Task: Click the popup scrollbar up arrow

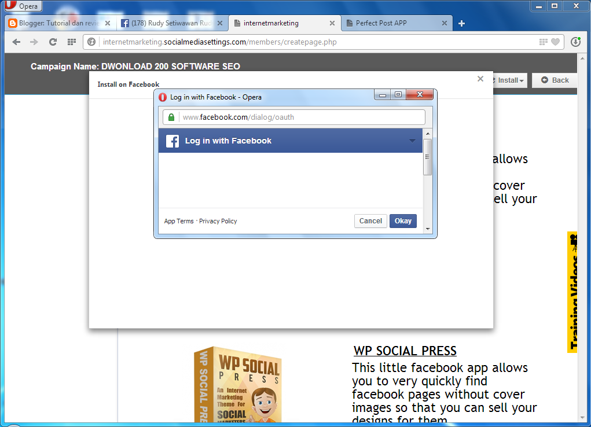Action: (427, 134)
